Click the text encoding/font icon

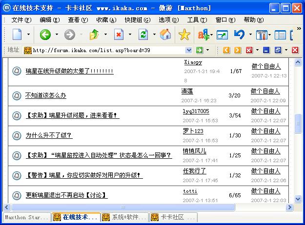pyautogui.click(x=203, y=35)
